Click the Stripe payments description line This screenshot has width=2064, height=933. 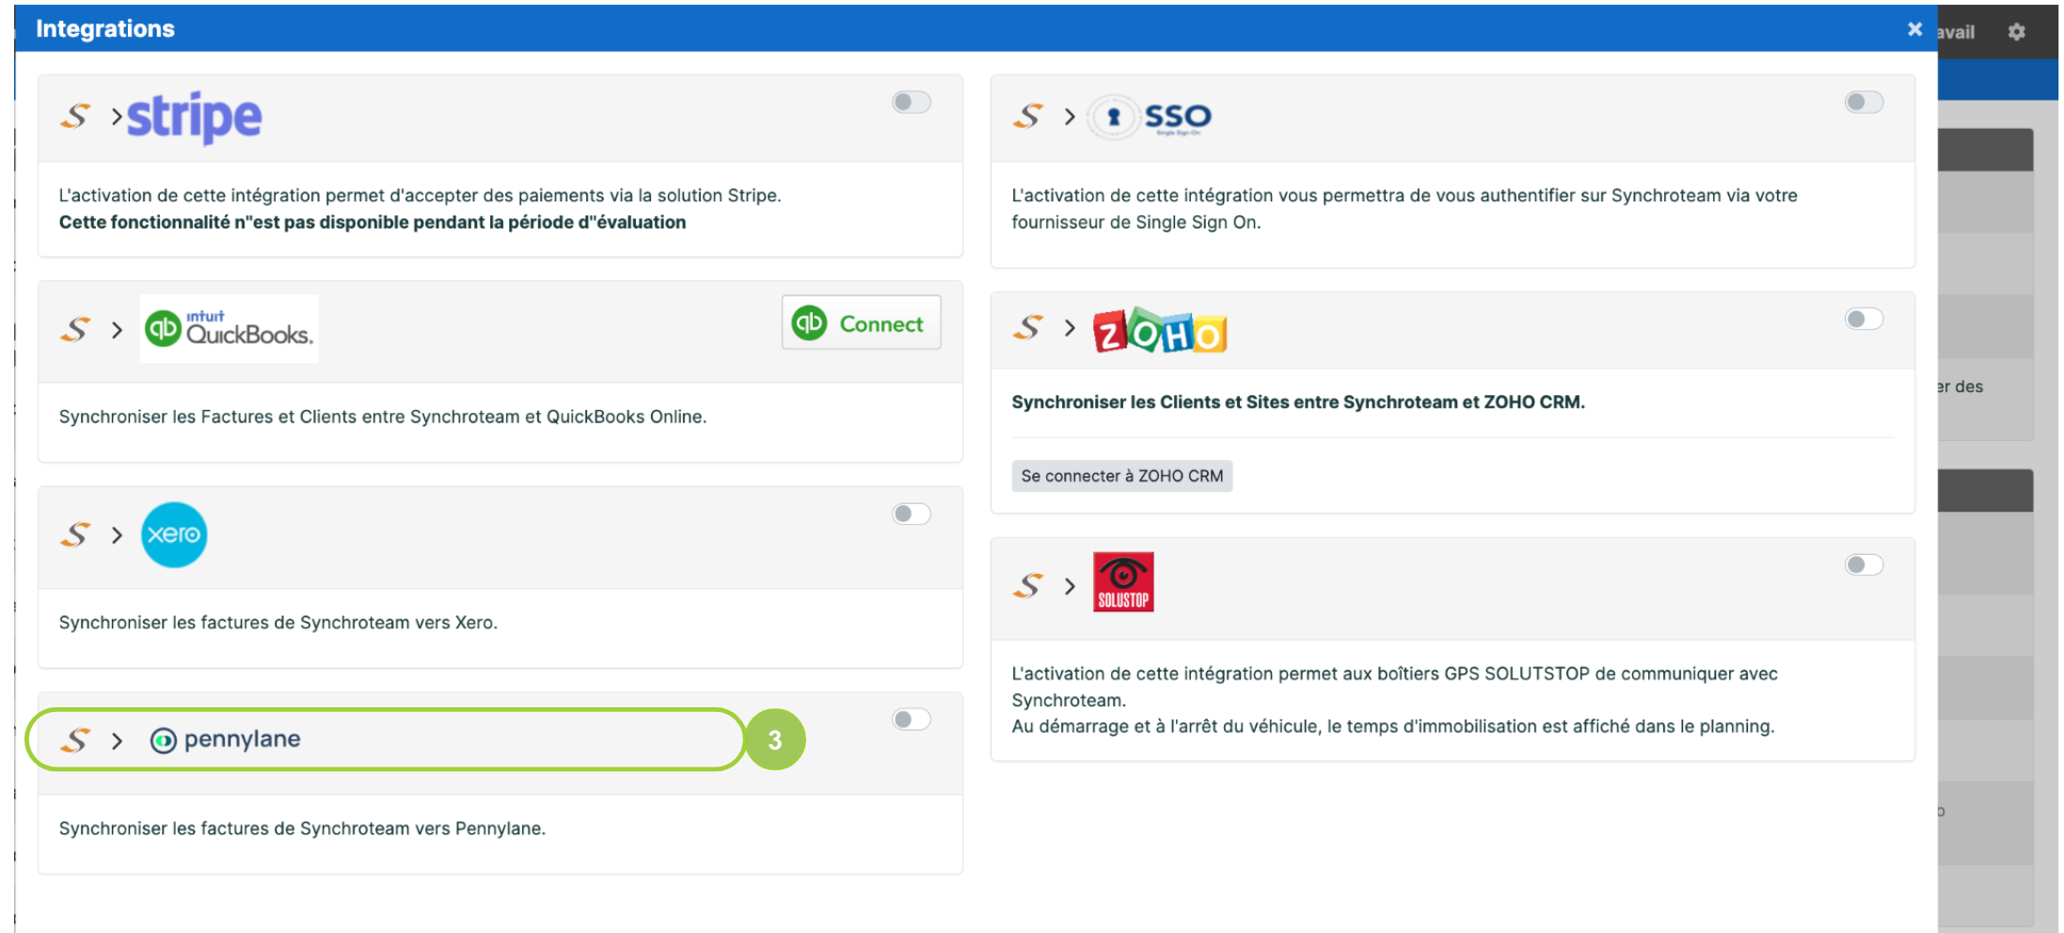pos(421,196)
